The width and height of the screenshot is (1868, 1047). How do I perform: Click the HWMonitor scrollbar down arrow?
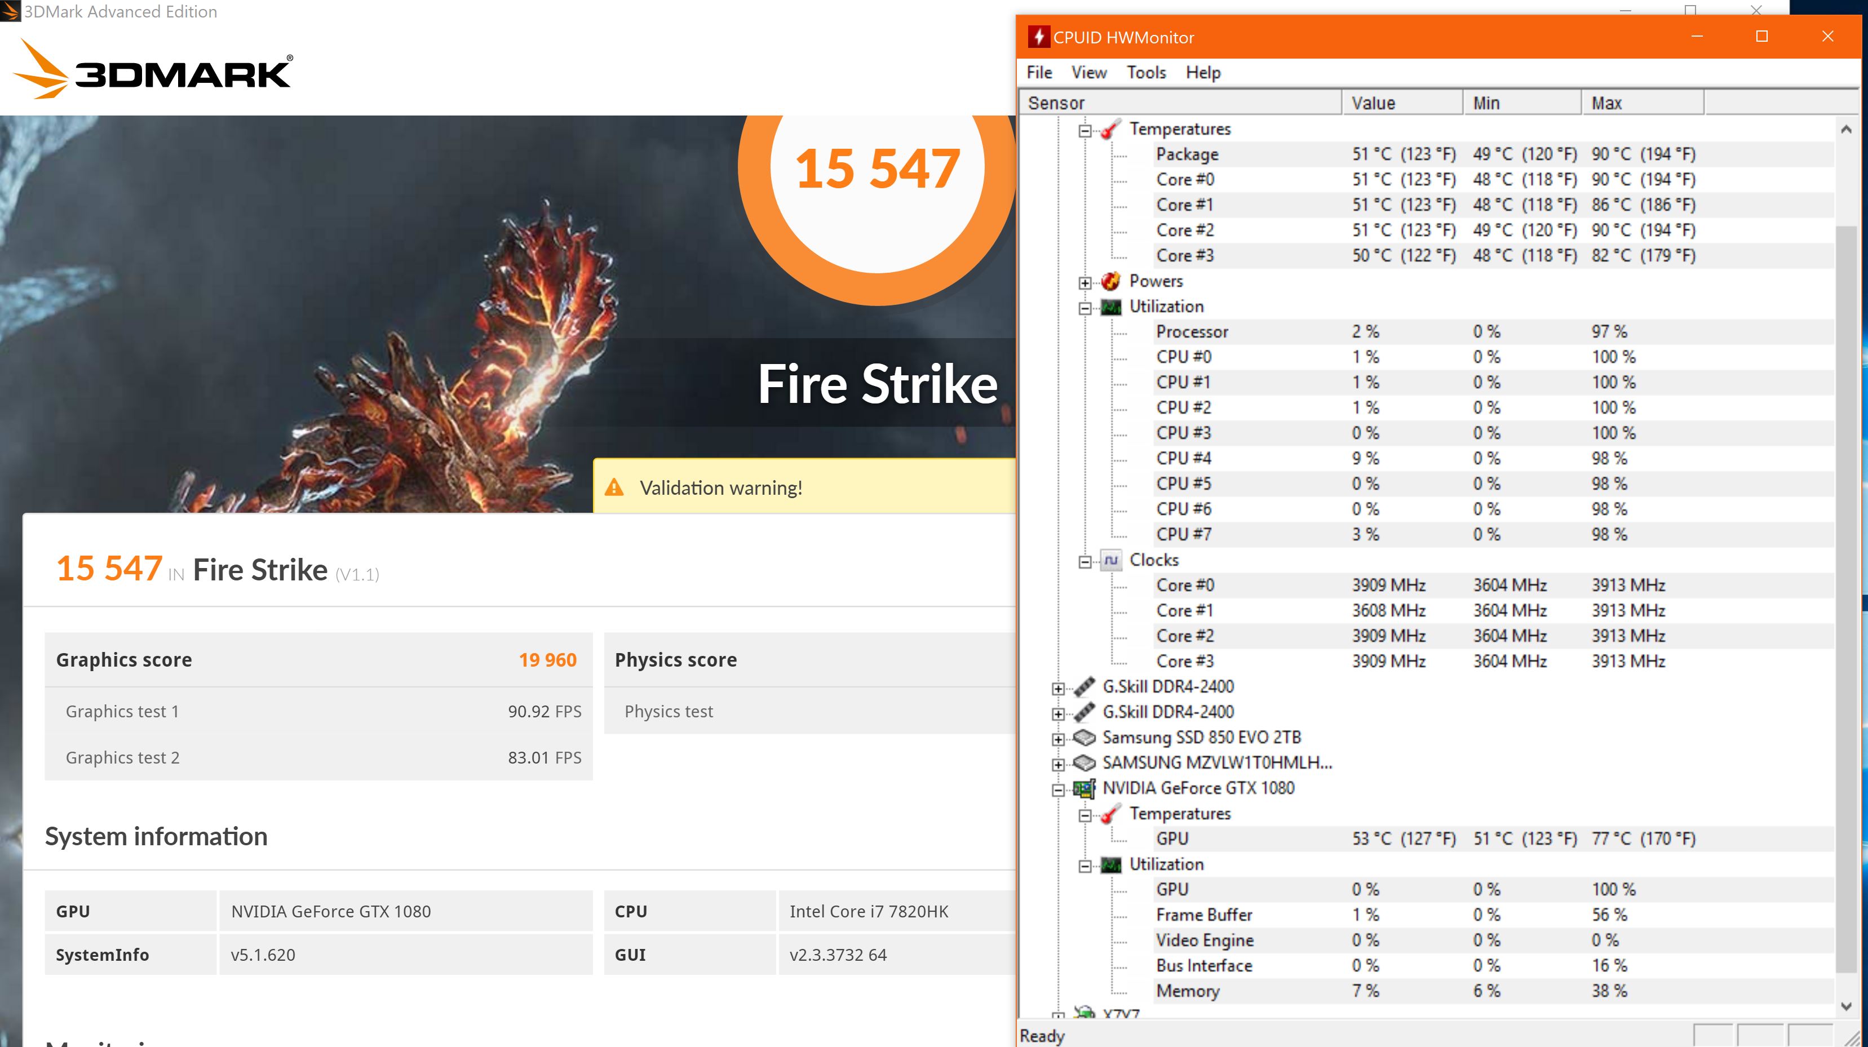tap(1846, 1006)
